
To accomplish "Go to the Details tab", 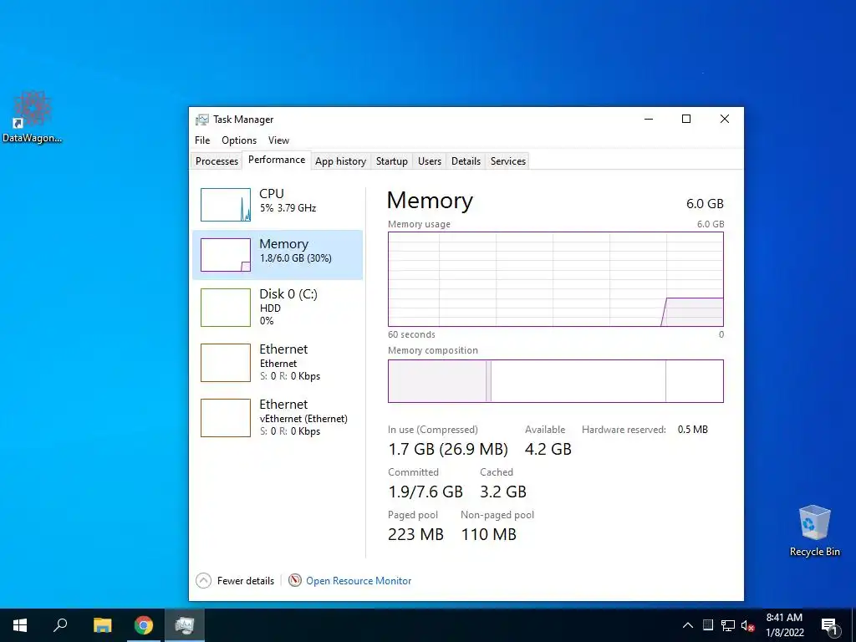I will (466, 161).
